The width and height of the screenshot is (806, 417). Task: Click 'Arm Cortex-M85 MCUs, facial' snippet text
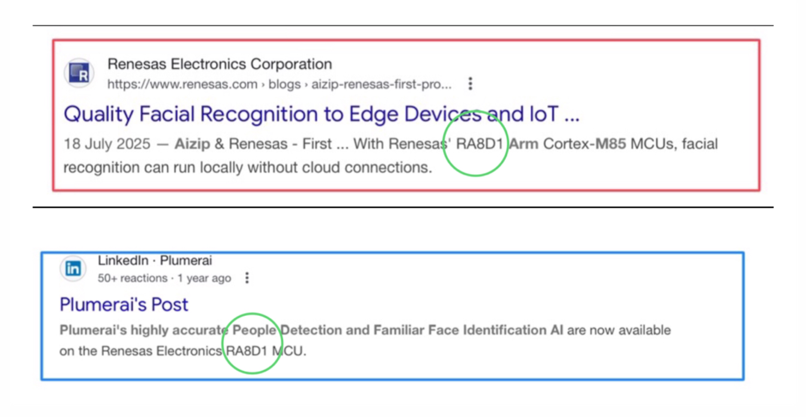point(613,144)
